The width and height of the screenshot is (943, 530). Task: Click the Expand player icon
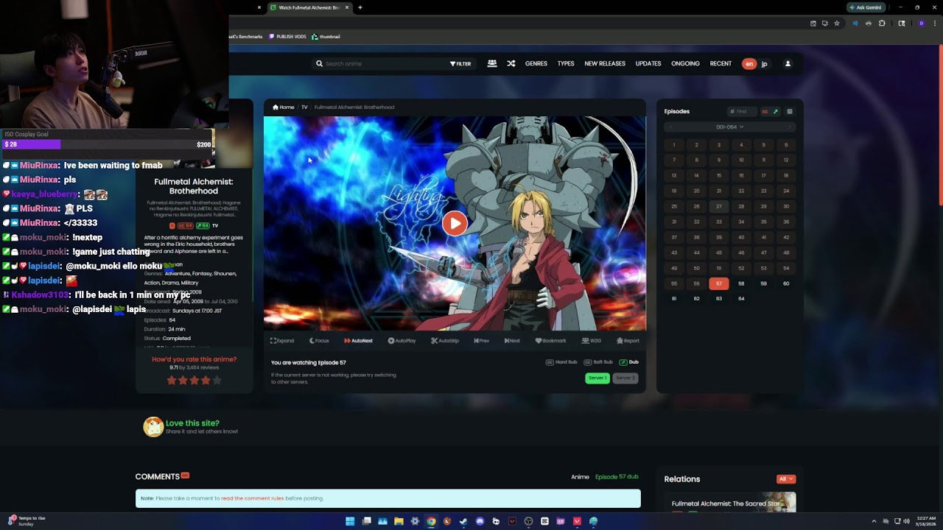pyautogui.click(x=282, y=341)
